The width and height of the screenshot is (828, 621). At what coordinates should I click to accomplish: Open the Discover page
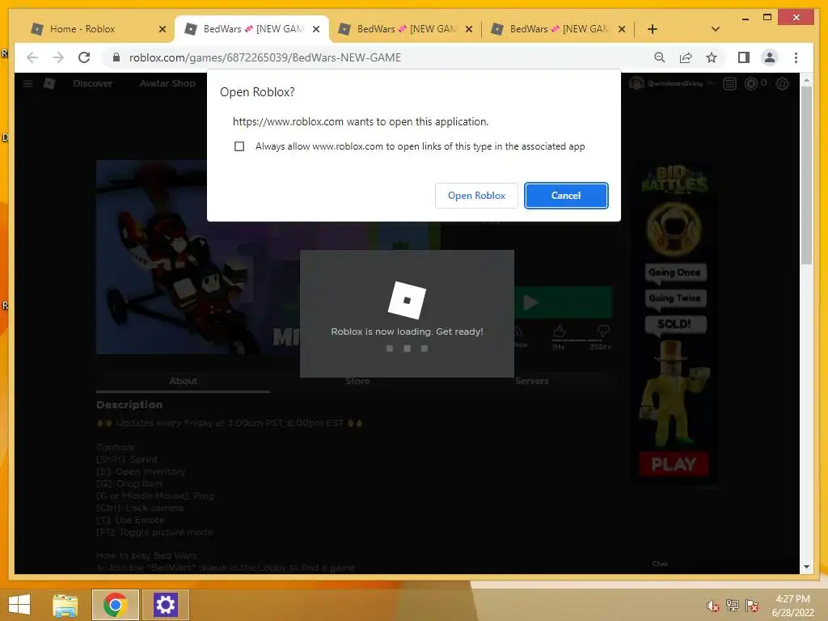[92, 83]
